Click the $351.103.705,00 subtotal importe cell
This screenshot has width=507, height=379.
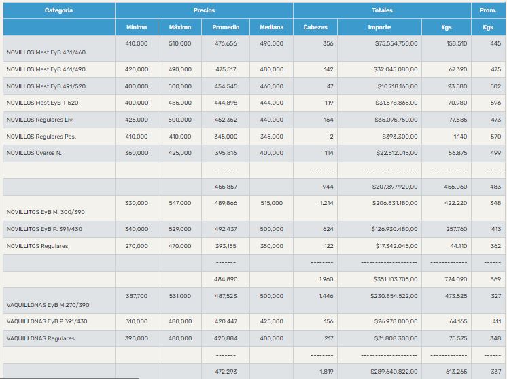(397, 279)
